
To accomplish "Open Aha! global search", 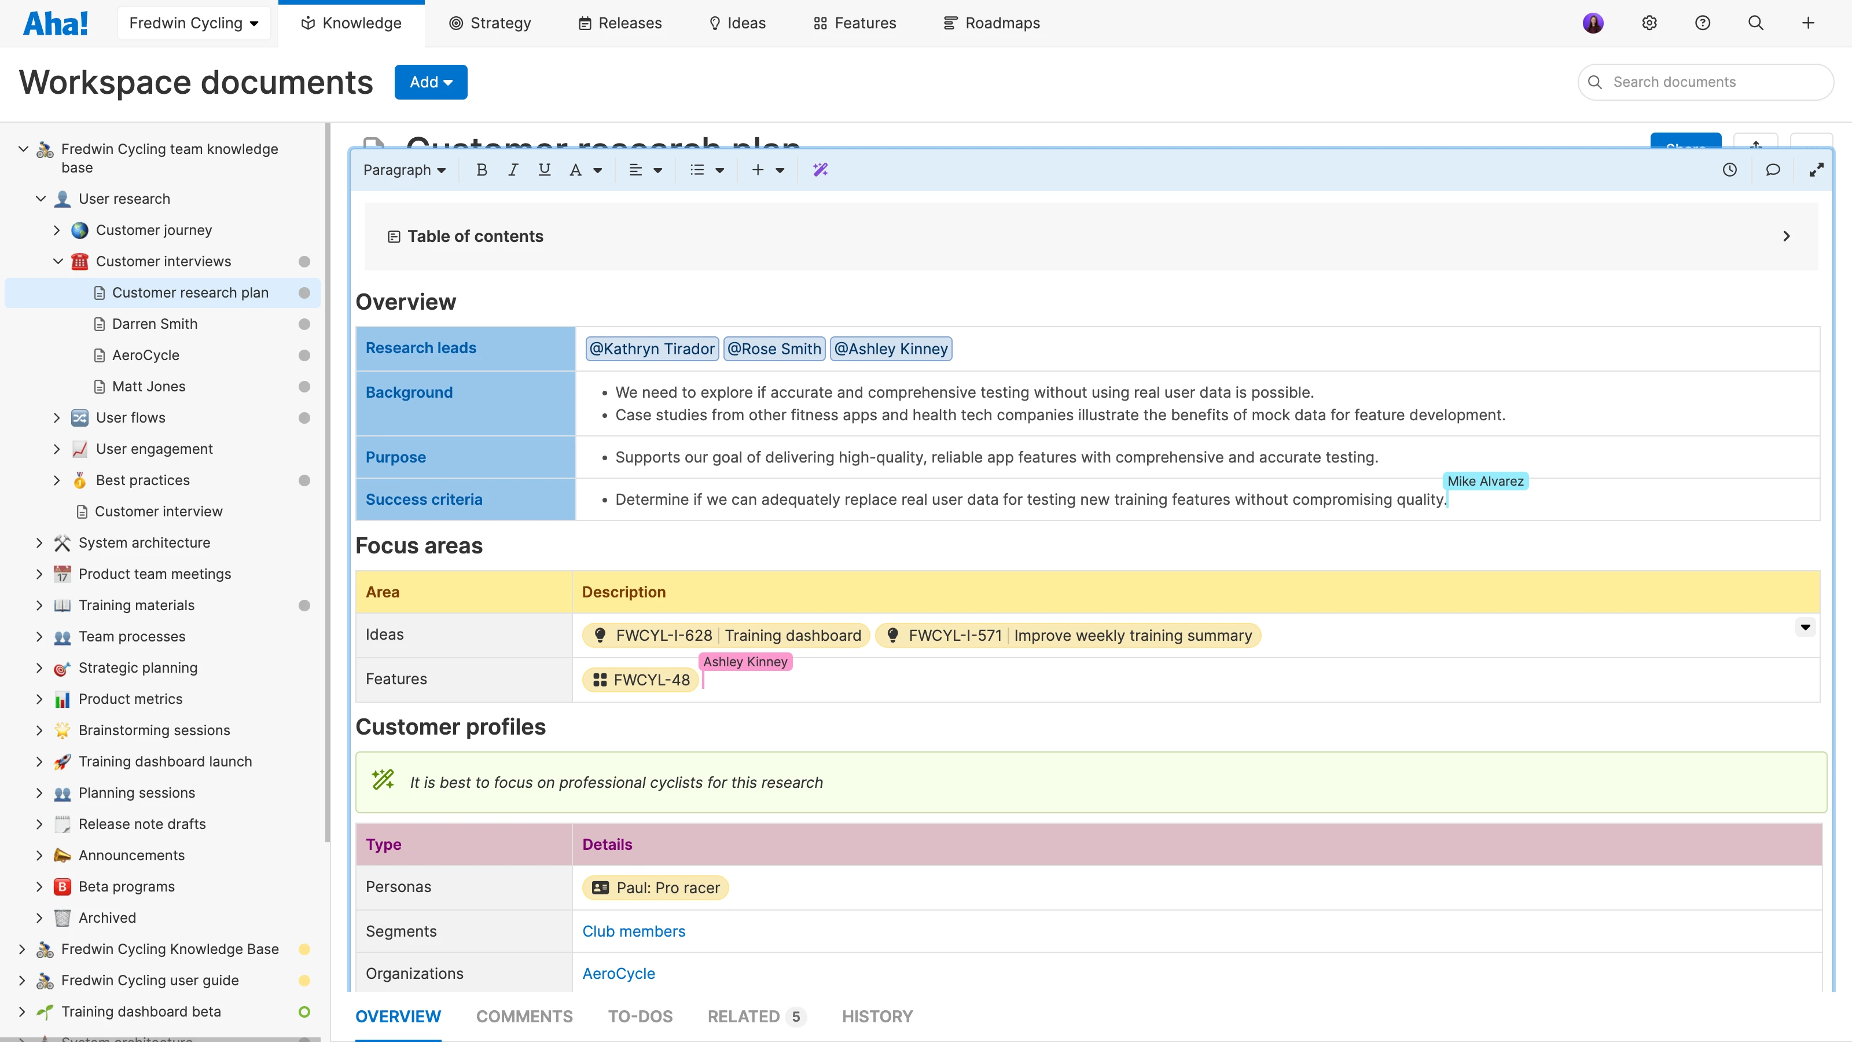I will pos(1756,23).
